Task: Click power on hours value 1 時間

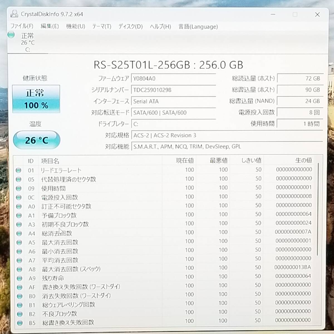Action: (300, 124)
